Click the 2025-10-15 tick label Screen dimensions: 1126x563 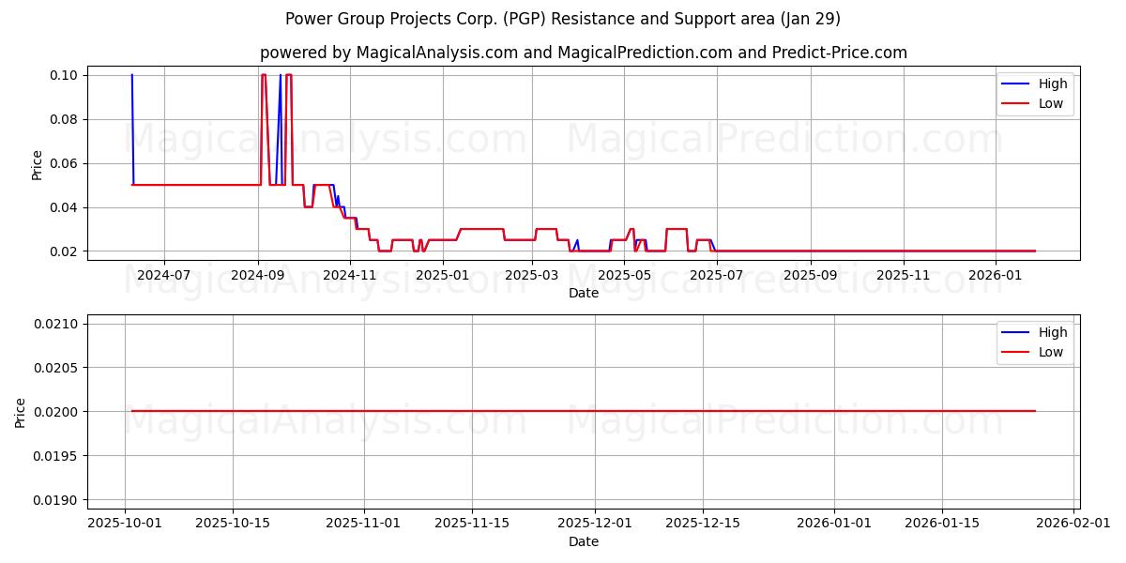tap(233, 525)
